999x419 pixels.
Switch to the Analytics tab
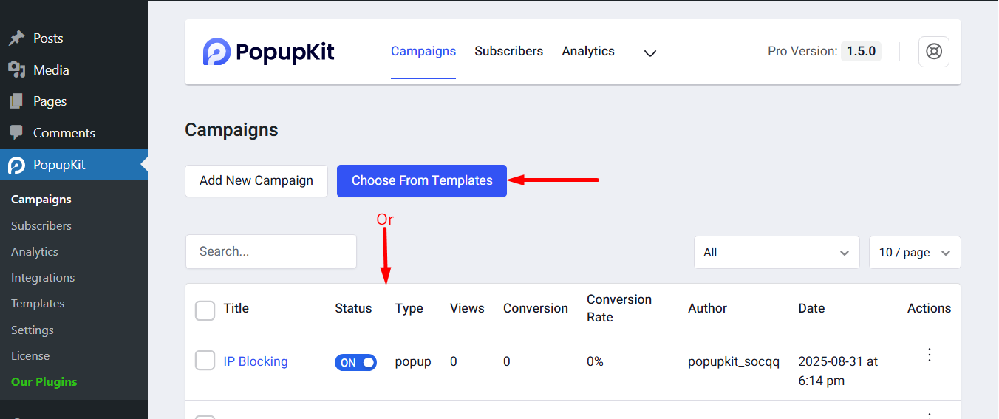point(588,52)
